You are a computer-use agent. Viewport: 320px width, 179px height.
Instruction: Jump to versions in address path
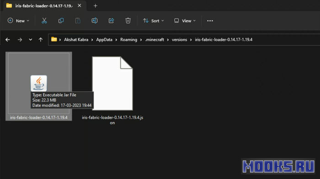pos(179,40)
